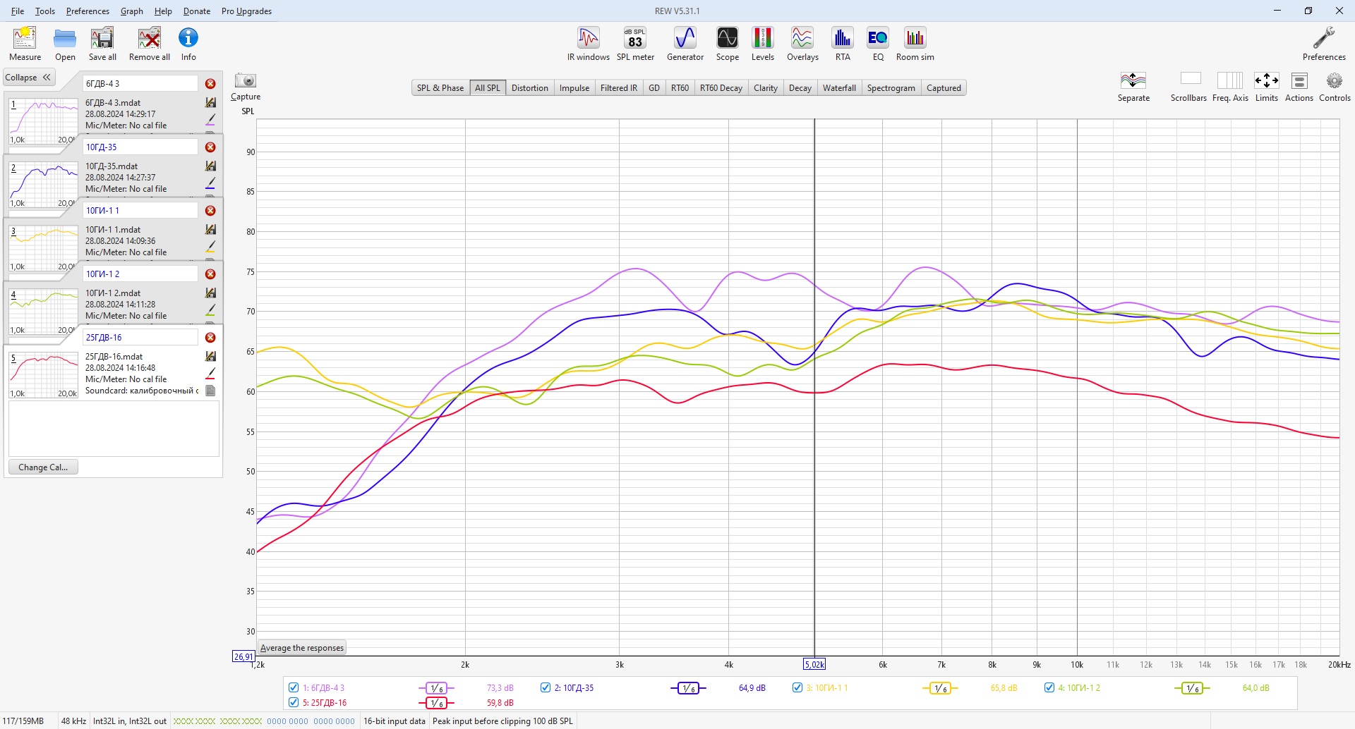Select the Impulse tab
Image resolution: width=1355 pixels, height=729 pixels.
click(574, 88)
